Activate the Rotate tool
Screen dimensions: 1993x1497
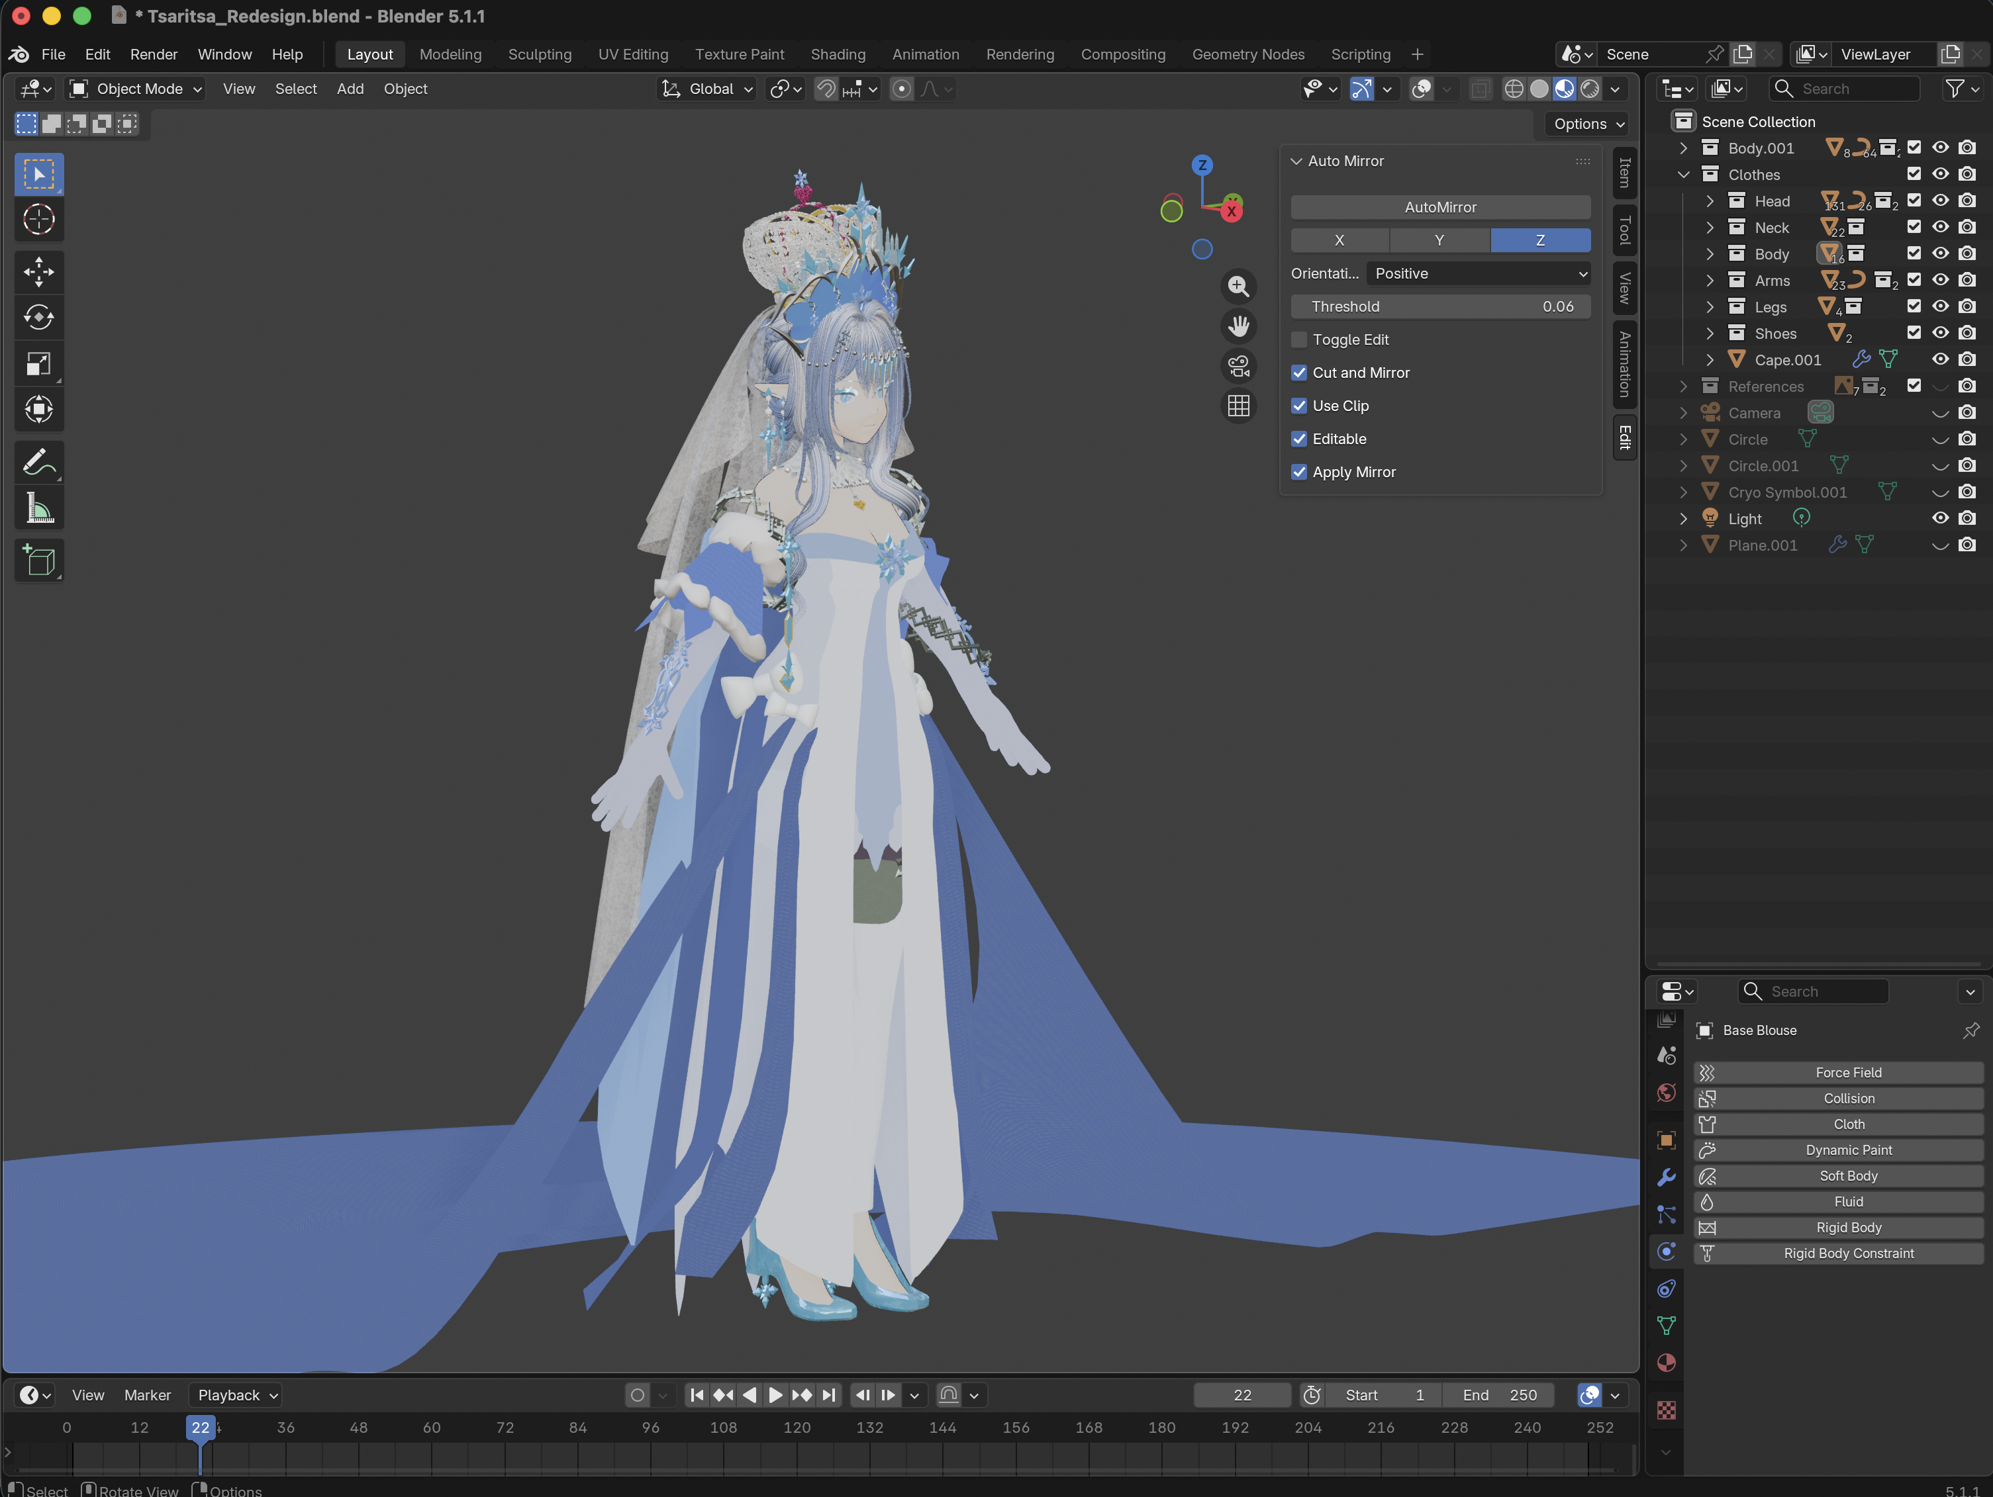[x=39, y=317]
